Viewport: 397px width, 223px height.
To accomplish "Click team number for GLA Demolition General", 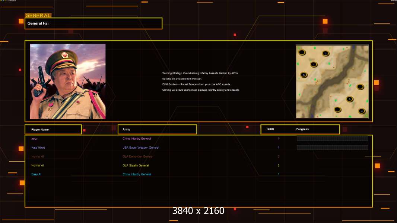I will tap(279, 156).
